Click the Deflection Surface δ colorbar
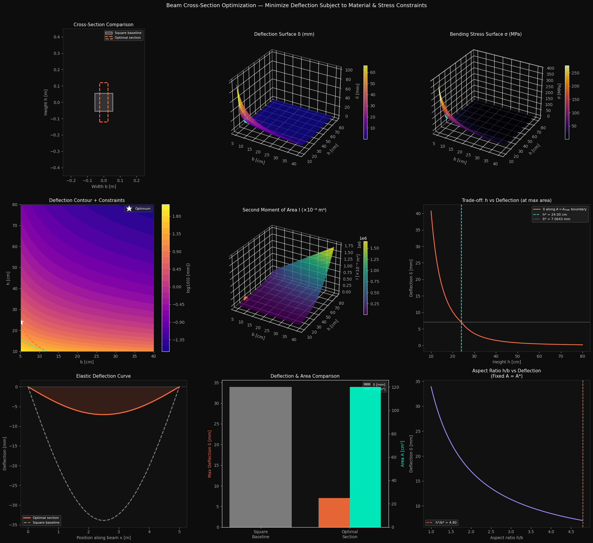Viewport: 593px width, 543px height. click(x=365, y=102)
